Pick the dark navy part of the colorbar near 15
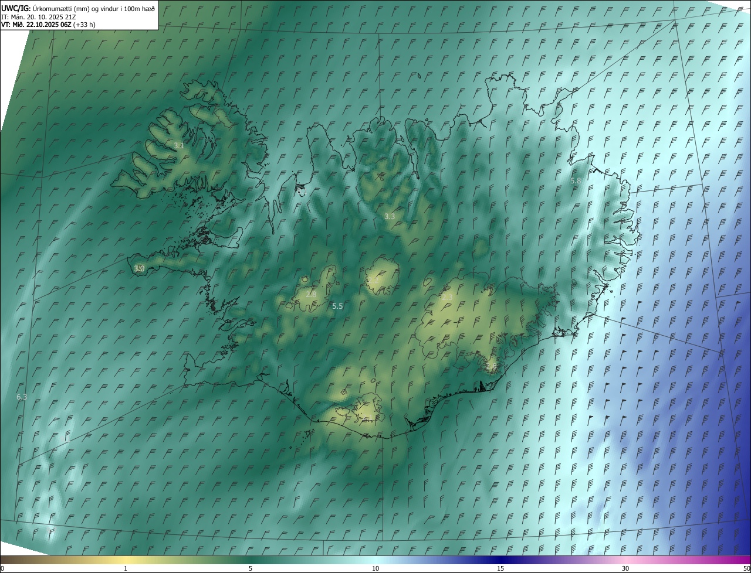The height and width of the screenshot is (573, 751). [500, 560]
